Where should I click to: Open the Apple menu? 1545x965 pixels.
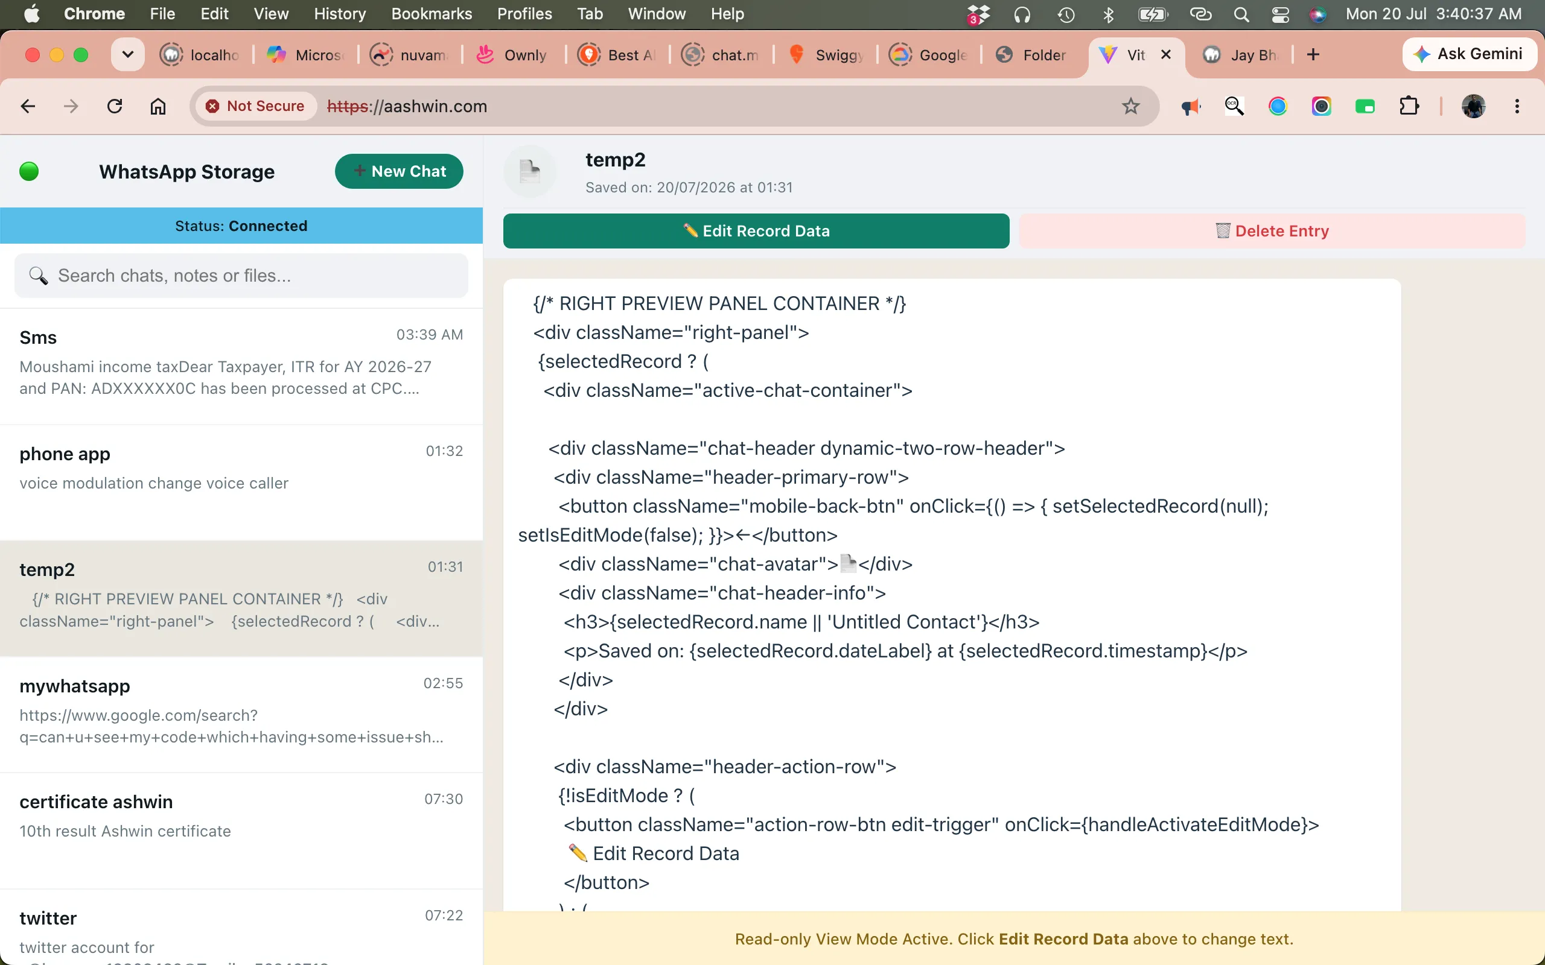[31, 14]
